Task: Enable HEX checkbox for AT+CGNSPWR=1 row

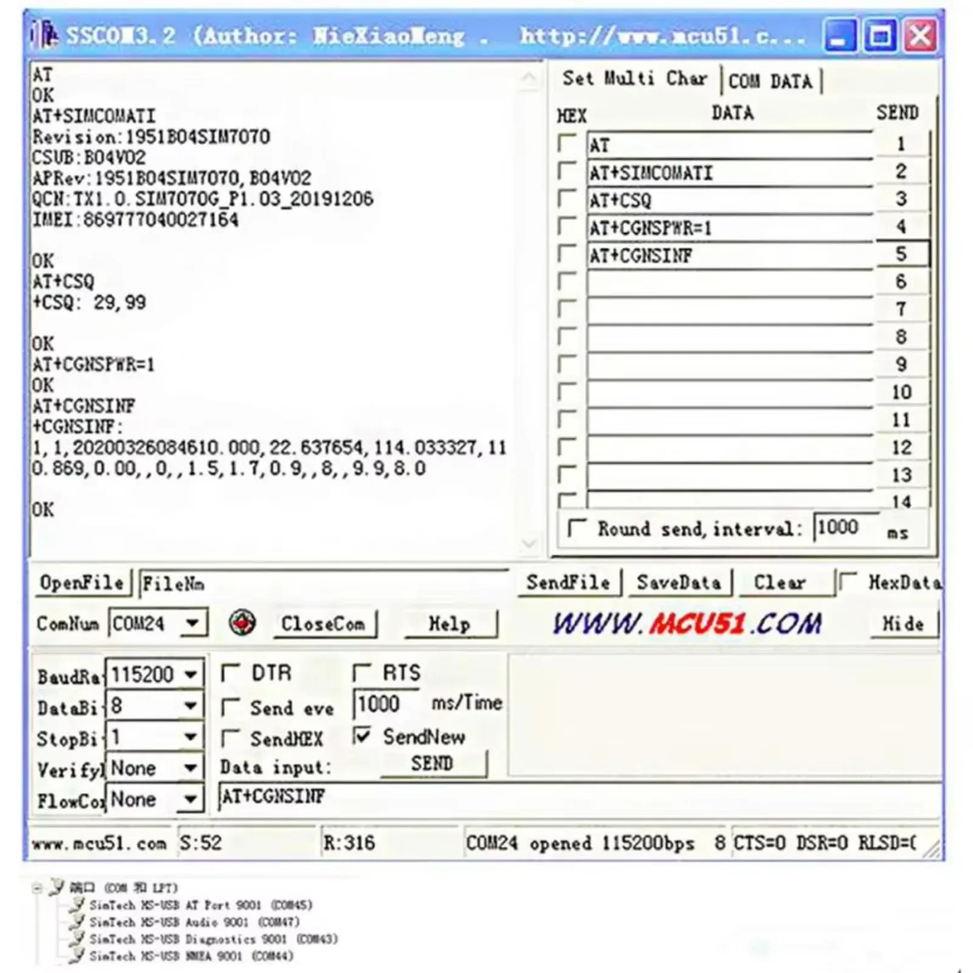Action: [x=567, y=226]
